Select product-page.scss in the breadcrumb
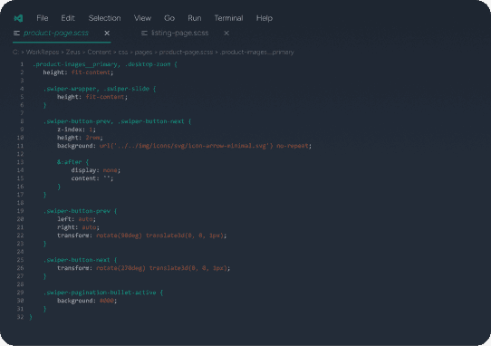 pos(186,52)
